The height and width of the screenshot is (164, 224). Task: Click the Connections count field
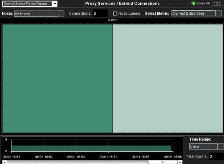(x=100, y=13)
